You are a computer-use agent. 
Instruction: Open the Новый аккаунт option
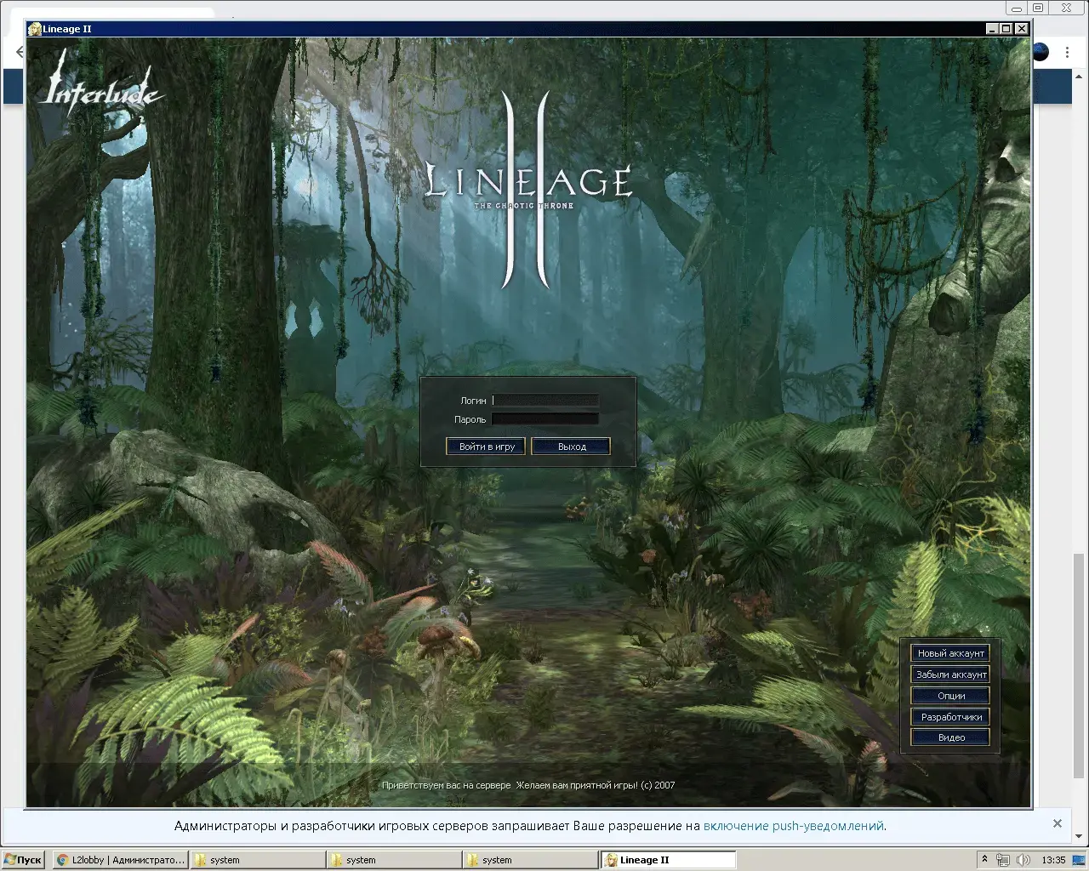950,653
